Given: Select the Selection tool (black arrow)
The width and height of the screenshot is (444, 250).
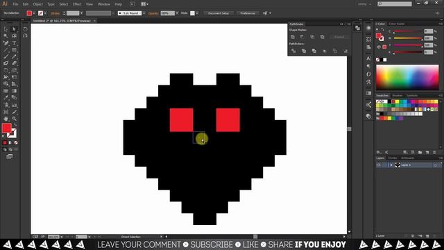Looking at the screenshot, I should (x=6, y=29).
